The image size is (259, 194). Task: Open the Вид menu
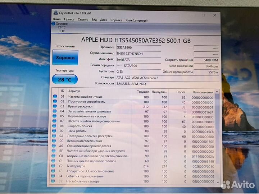pos(94,20)
